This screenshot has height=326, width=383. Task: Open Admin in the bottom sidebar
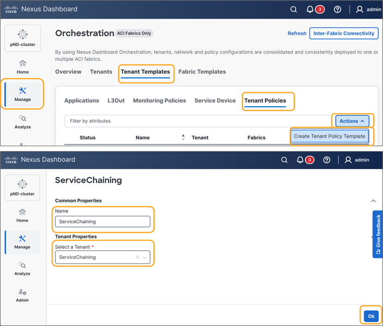pyautogui.click(x=22, y=295)
